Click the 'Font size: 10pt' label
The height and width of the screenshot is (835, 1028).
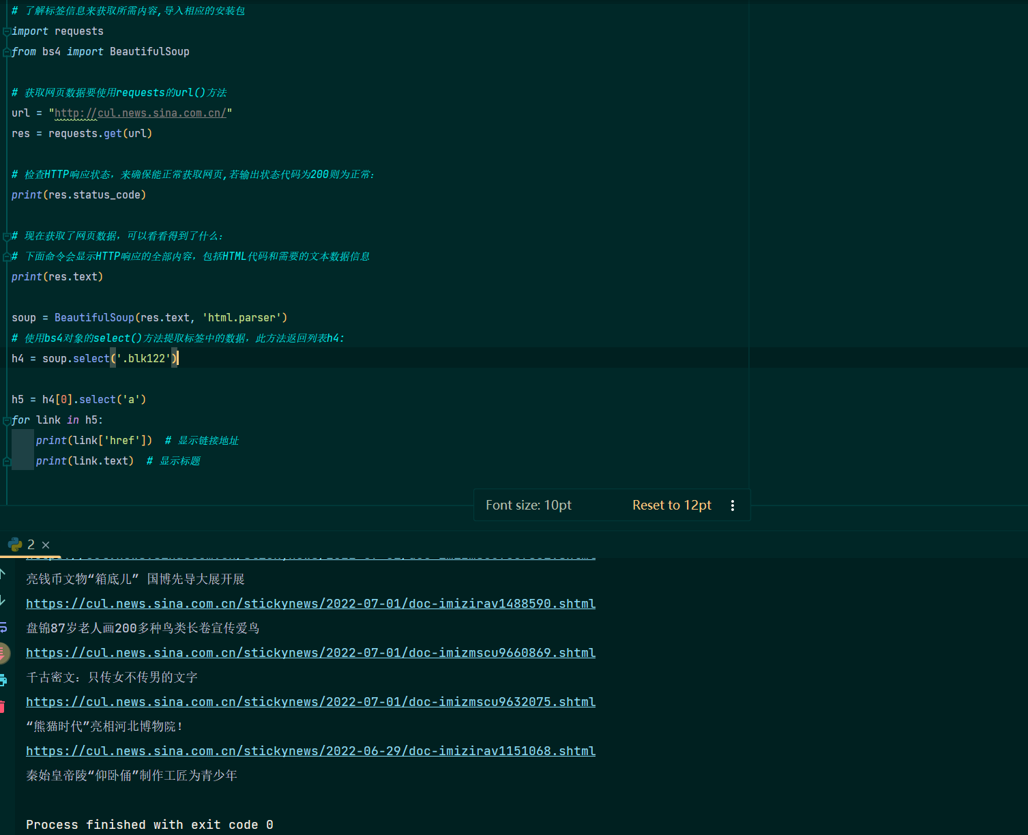529,505
